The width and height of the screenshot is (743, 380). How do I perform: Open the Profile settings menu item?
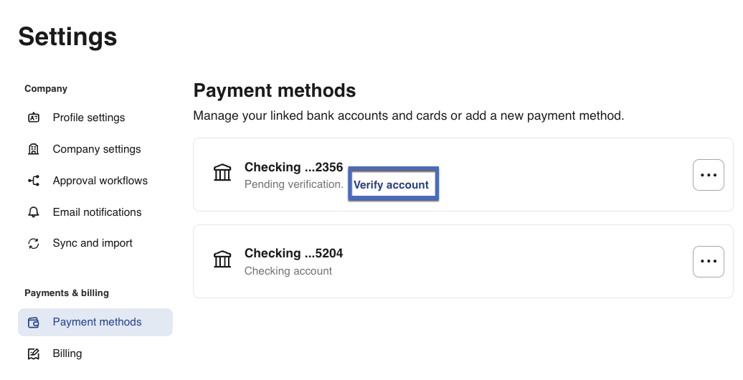tap(89, 118)
